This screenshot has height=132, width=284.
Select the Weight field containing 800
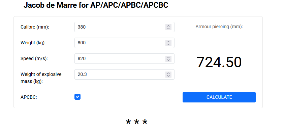[x=124, y=43]
